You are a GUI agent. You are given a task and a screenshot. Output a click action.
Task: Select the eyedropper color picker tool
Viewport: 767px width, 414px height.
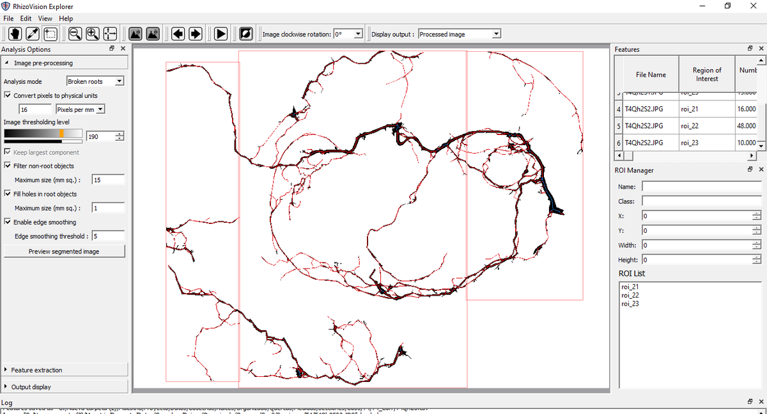[33, 34]
